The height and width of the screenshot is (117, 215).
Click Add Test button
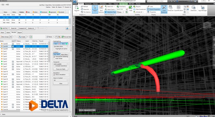click(4, 28)
